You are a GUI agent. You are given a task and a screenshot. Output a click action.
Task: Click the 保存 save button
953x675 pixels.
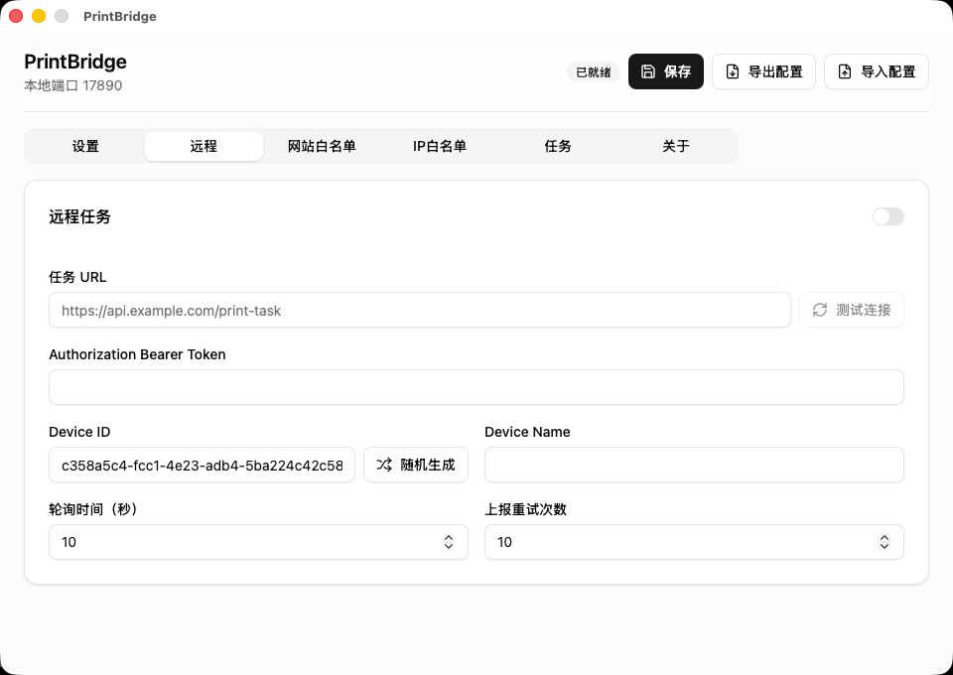(665, 71)
